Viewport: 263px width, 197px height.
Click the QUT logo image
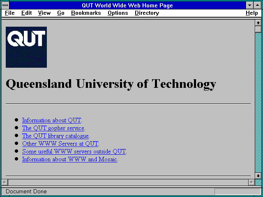[x=26, y=47]
